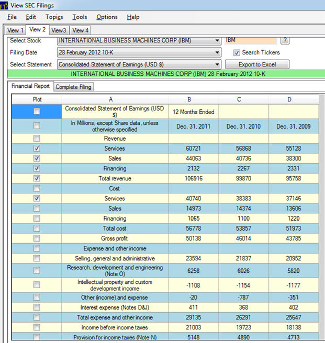Select the Provision for income taxes cell
Viewport: 325px width, 343px height.
(x=115, y=337)
